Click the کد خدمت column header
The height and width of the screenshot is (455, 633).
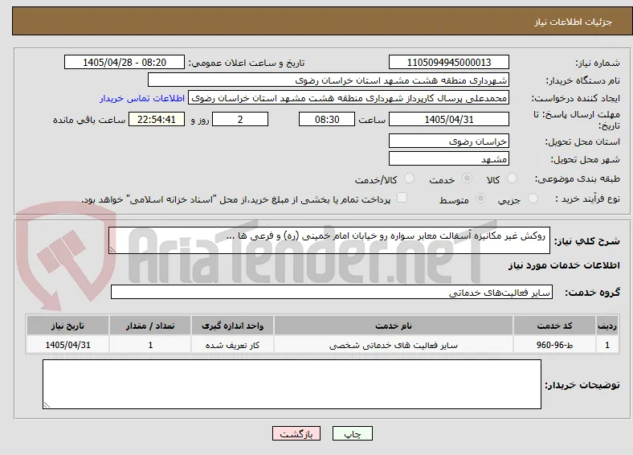[x=555, y=326]
